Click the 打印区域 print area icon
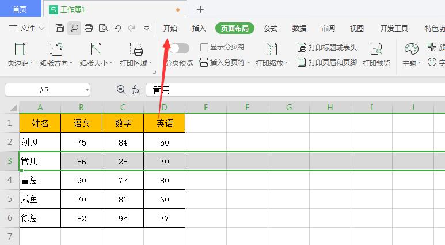 coord(136,49)
